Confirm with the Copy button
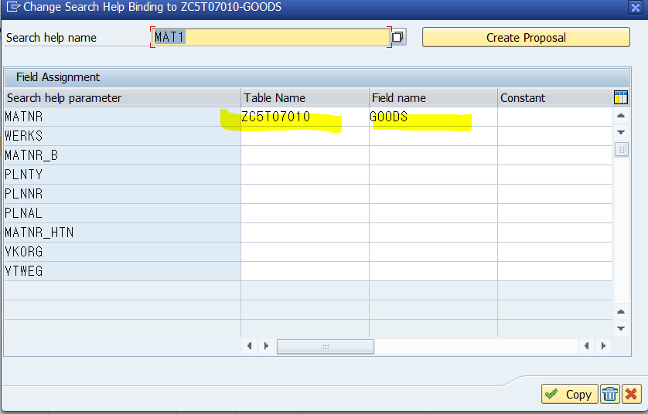The width and height of the screenshot is (648, 414). (569, 394)
